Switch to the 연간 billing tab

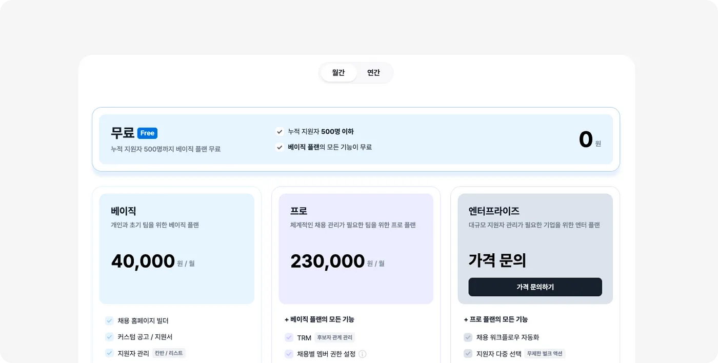[373, 73]
